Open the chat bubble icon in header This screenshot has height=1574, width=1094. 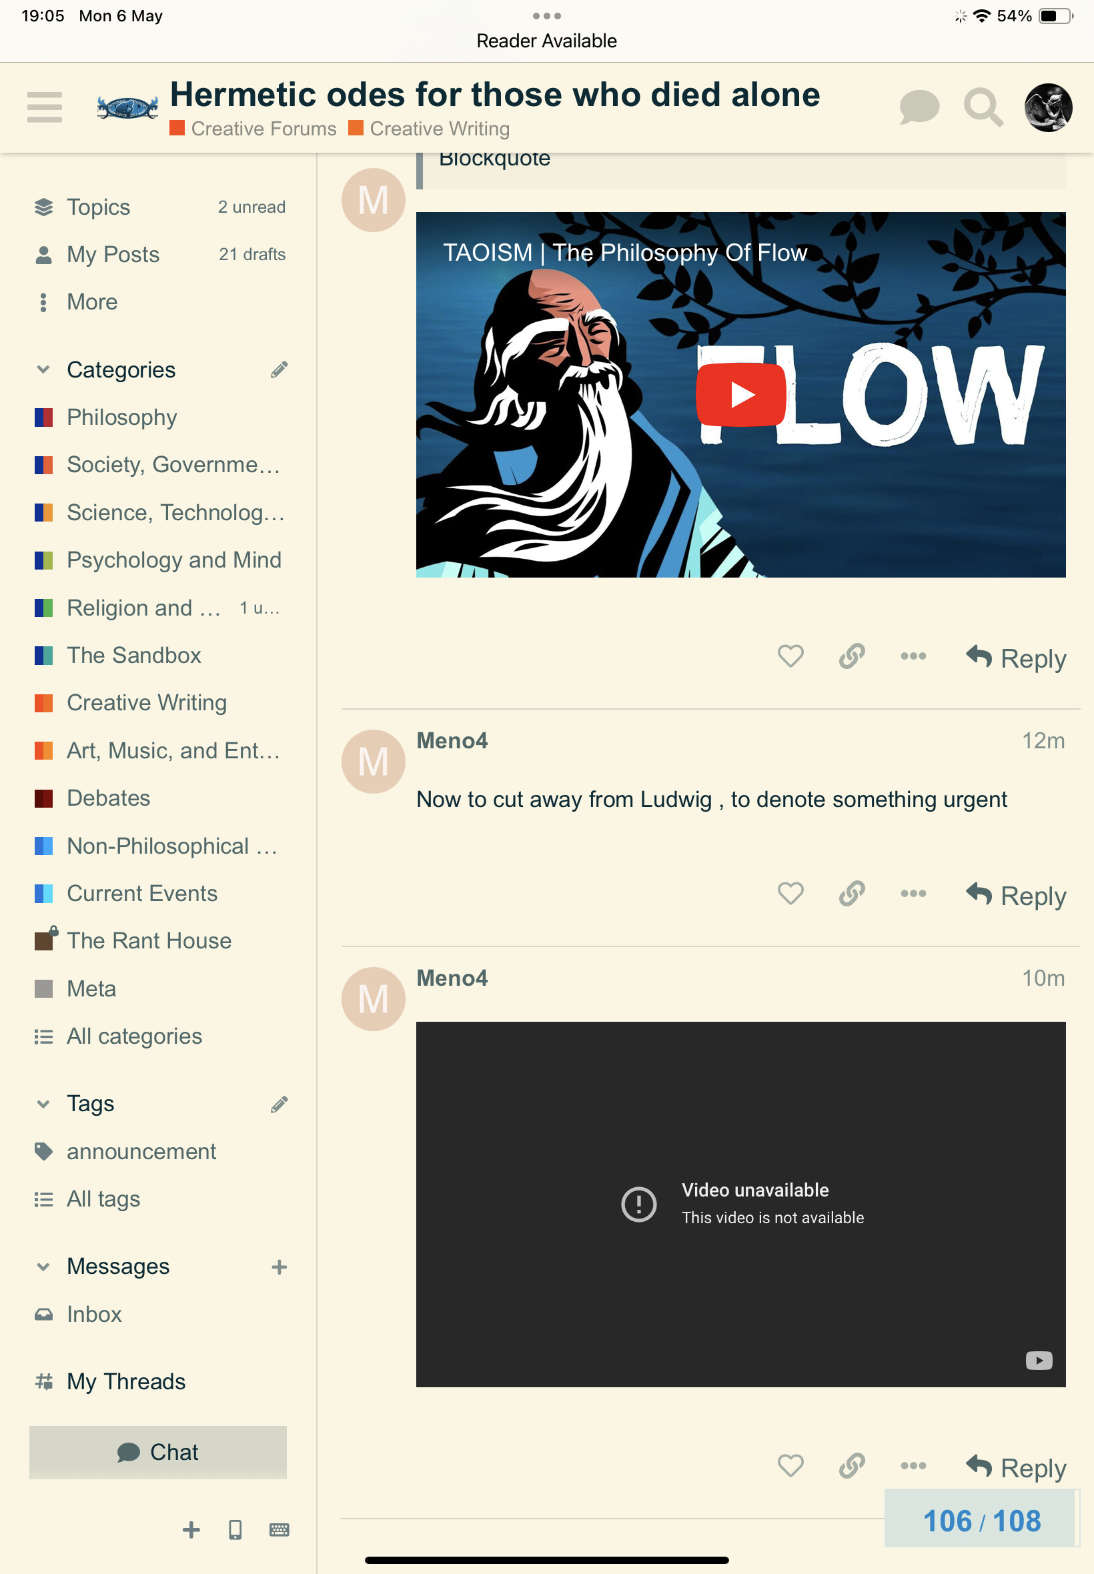click(919, 107)
